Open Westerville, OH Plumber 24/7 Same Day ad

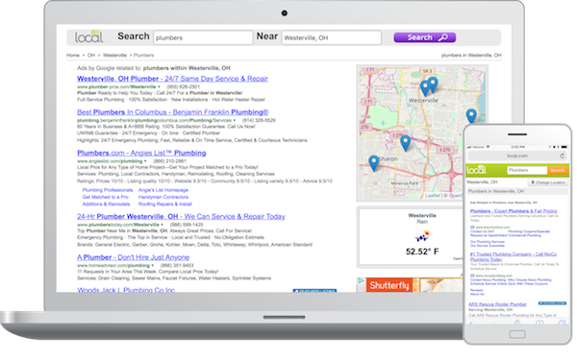[172, 79]
